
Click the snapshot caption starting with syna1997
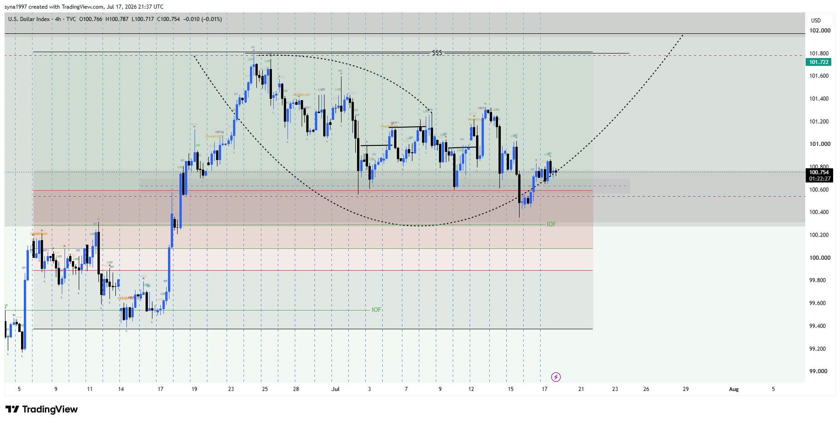pos(84,7)
